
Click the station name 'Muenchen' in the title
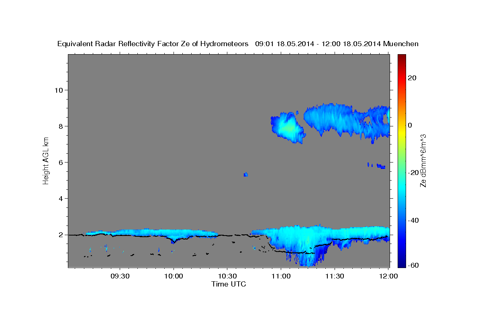[x=401, y=44]
